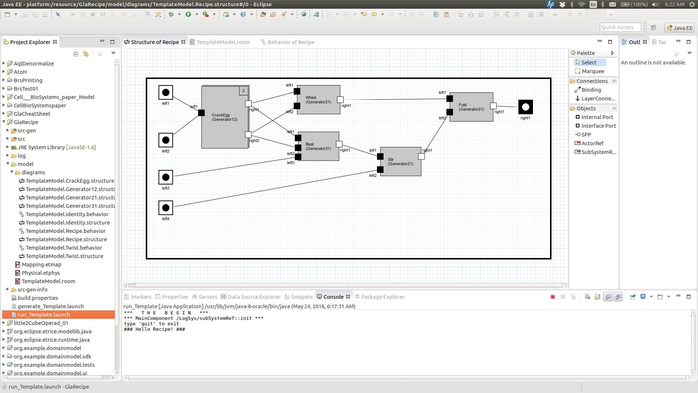Collapse the GlaRecipe project tree node

click(4, 122)
